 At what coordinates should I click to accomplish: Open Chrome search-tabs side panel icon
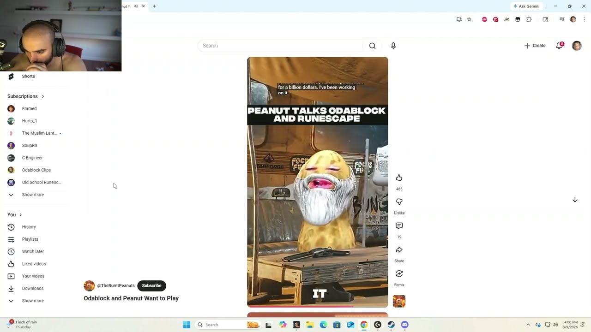pos(545,19)
